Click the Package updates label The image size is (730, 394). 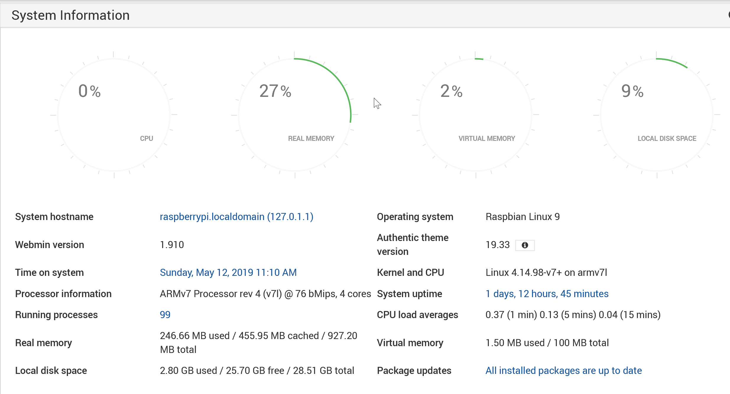(x=414, y=371)
